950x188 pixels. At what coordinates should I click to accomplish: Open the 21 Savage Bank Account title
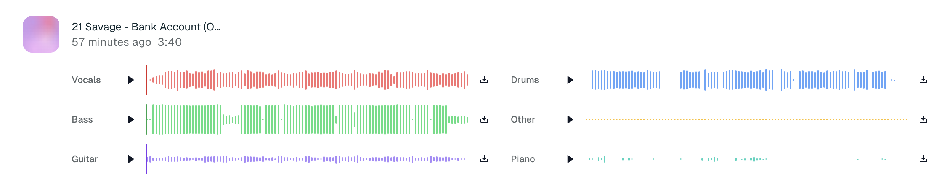point(146,27)
